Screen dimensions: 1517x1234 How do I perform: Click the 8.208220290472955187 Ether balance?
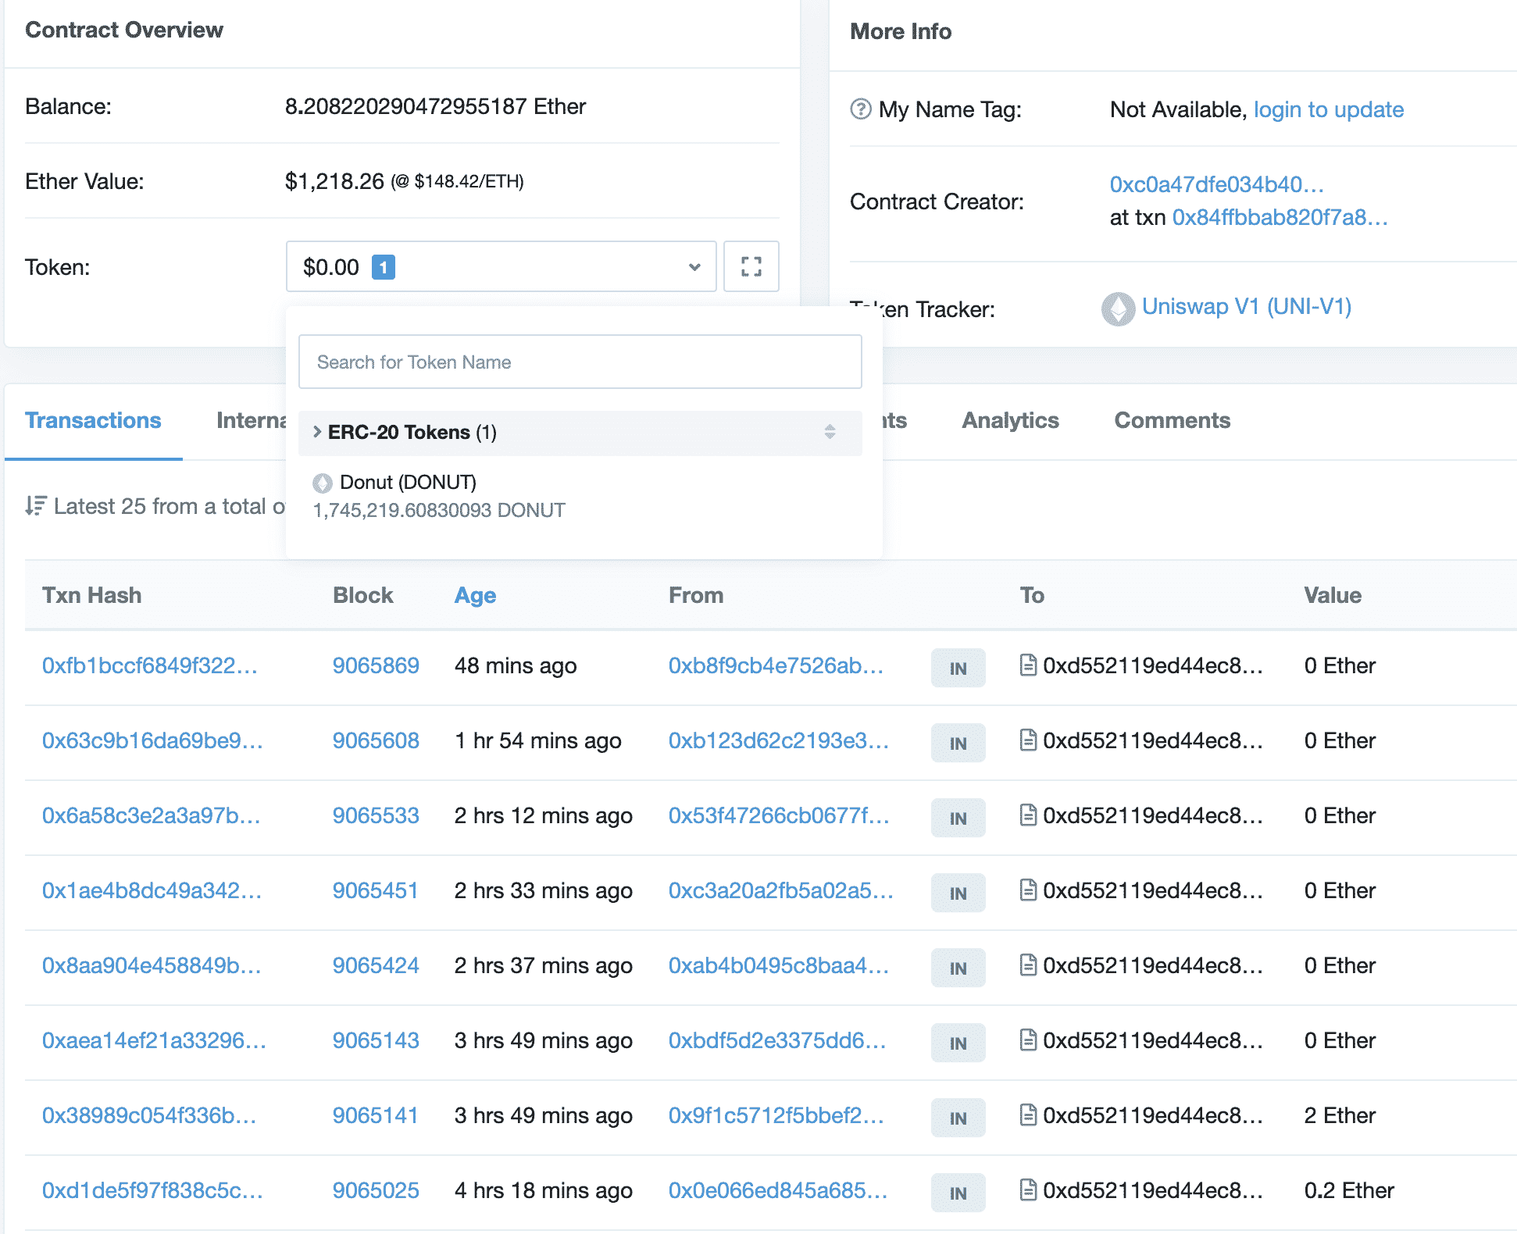(x=435, y=106)
